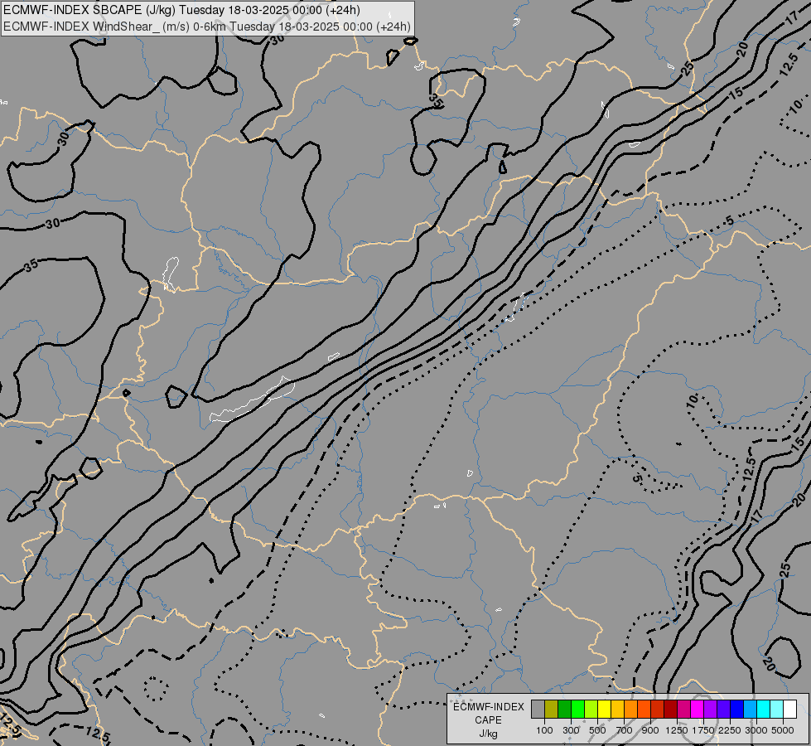Viewport: 811px width, 746px height.
Task: Click the legend value 5000
Action: (783, 730)
